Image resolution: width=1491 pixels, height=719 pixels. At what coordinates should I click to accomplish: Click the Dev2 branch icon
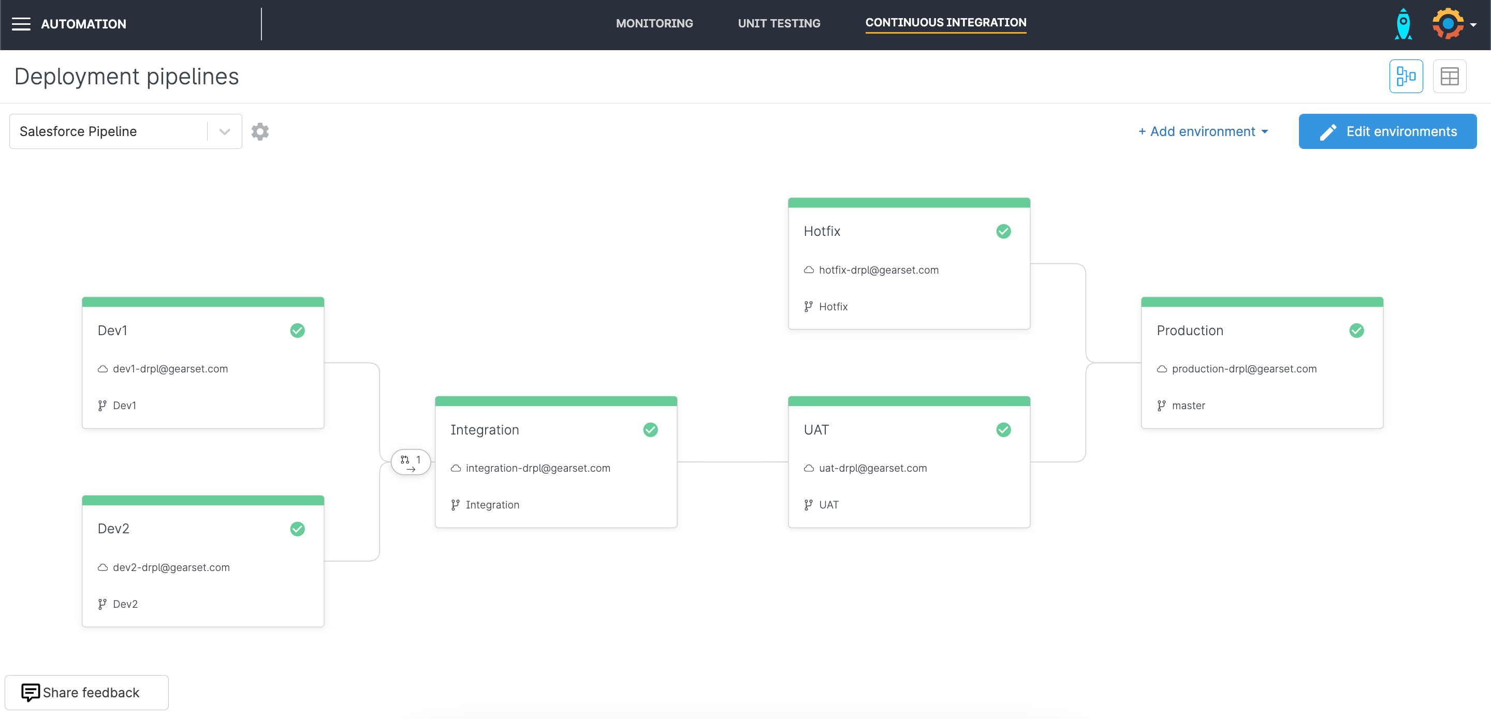point(102,604)
